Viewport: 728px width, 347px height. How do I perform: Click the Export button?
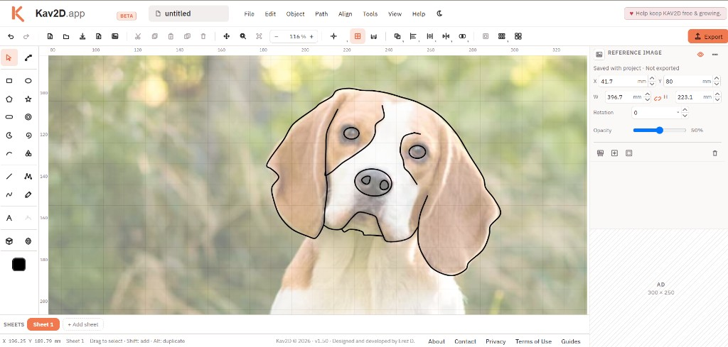708,37
